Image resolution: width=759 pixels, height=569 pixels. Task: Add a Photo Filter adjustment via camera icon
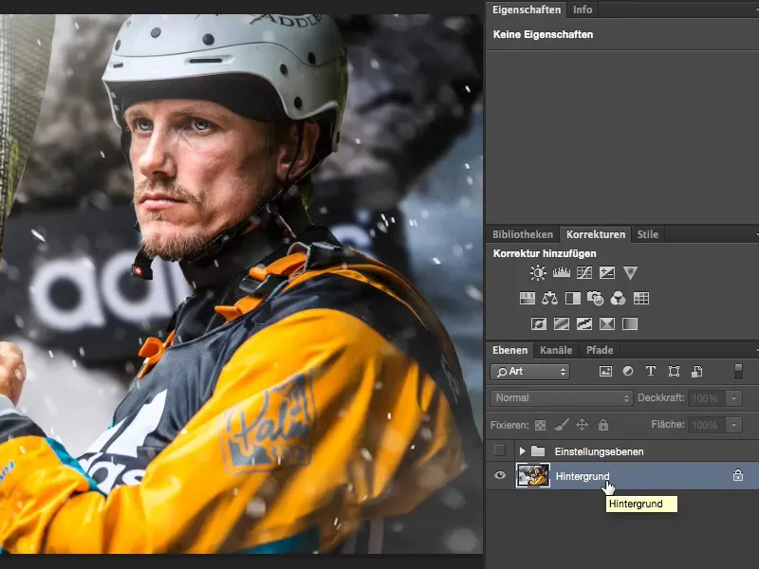pyautogui.click(x=596, y=298)
